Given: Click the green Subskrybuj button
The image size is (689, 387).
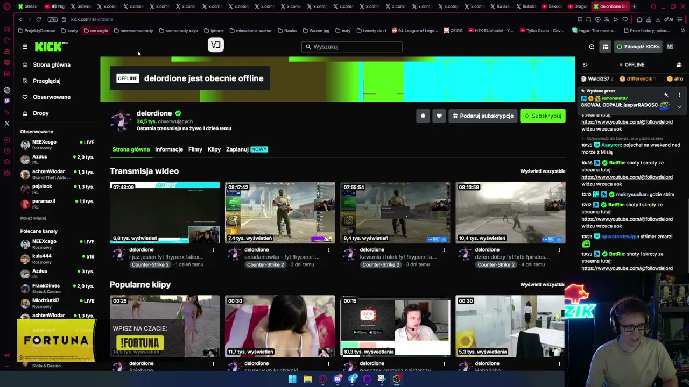Looking at the screenshot, I should coord(543,116).
